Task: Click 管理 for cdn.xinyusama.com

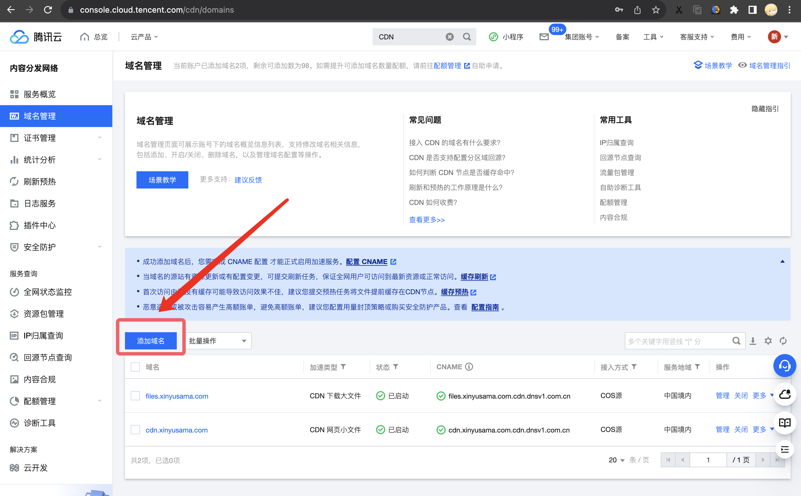Action: [722, 429]
